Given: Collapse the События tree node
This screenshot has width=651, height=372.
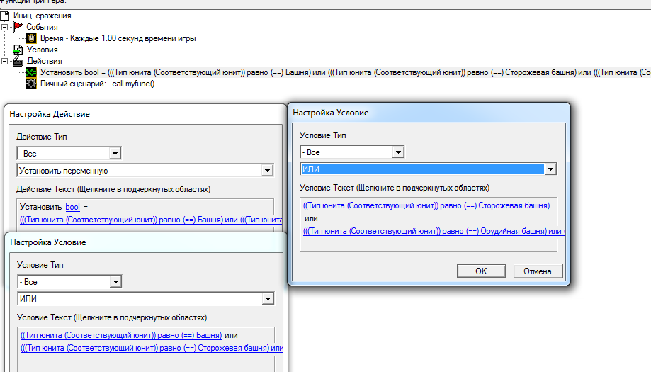Looking at the screenshot, I should pyautogui.click(x=4, y=27).
